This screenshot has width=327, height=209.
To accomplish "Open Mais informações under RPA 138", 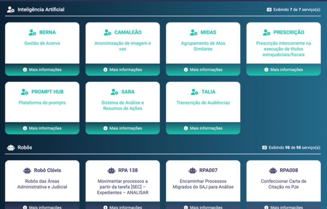I will click(123, 205).
